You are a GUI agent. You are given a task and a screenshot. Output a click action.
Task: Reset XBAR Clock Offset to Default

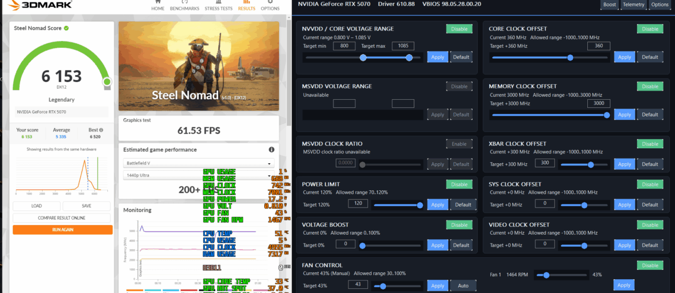pos(650,164)
